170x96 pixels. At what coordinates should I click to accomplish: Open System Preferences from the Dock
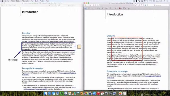pos(110,93)
